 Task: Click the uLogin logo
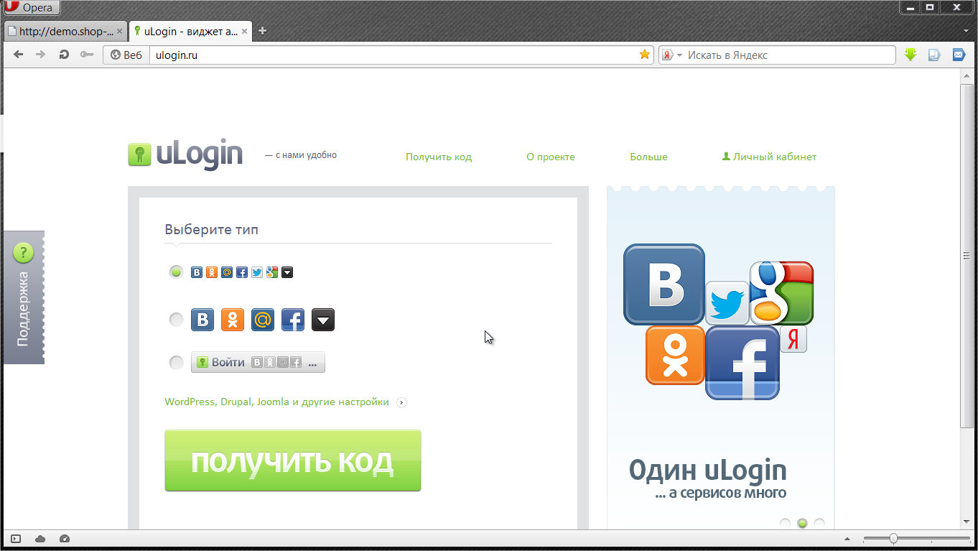click(185, 155)
